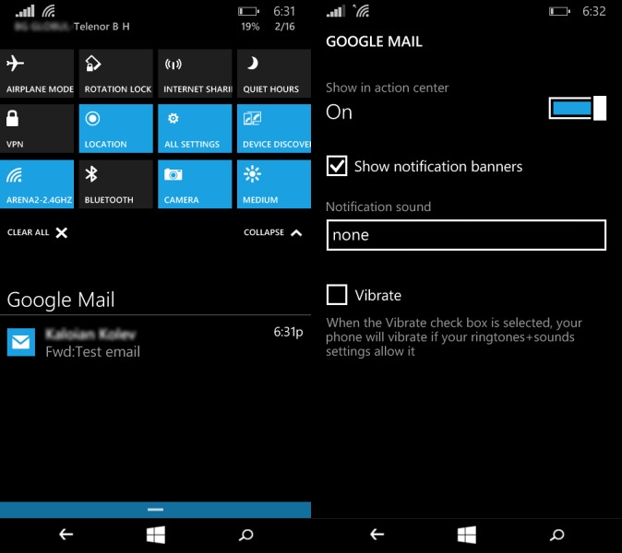622x553 pixels.
Task: Switch off Show in action center toggle
Action: [x=577, y=109]
